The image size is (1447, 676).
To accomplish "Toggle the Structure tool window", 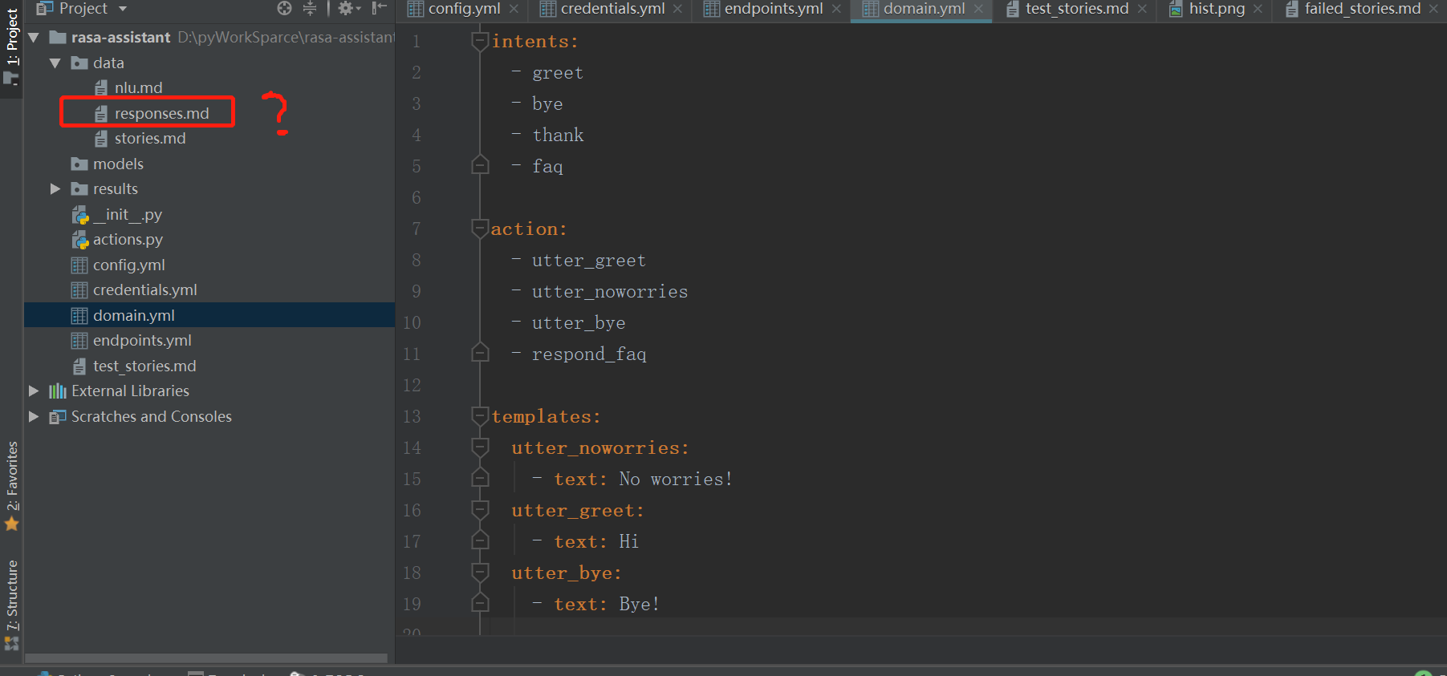I will 12,603.
